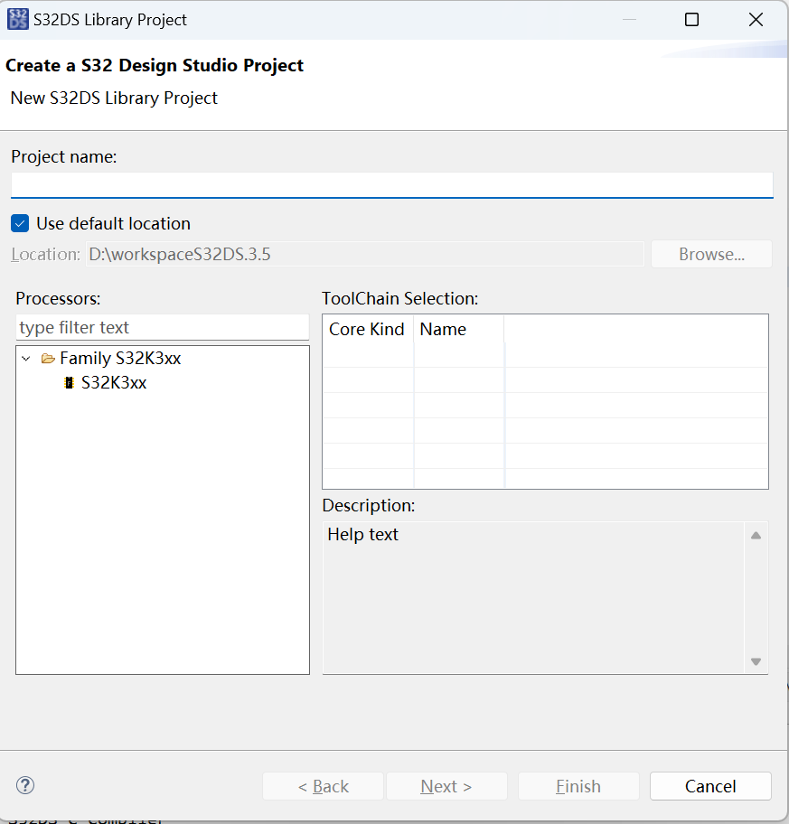This screenshot has width=789, height=824.
Task: Click the processor filter text box
Action: (x=163, y=327)
